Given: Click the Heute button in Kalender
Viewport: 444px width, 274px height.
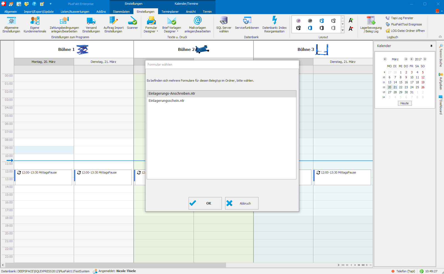Looking at the screenshot, I should (405, 103).
